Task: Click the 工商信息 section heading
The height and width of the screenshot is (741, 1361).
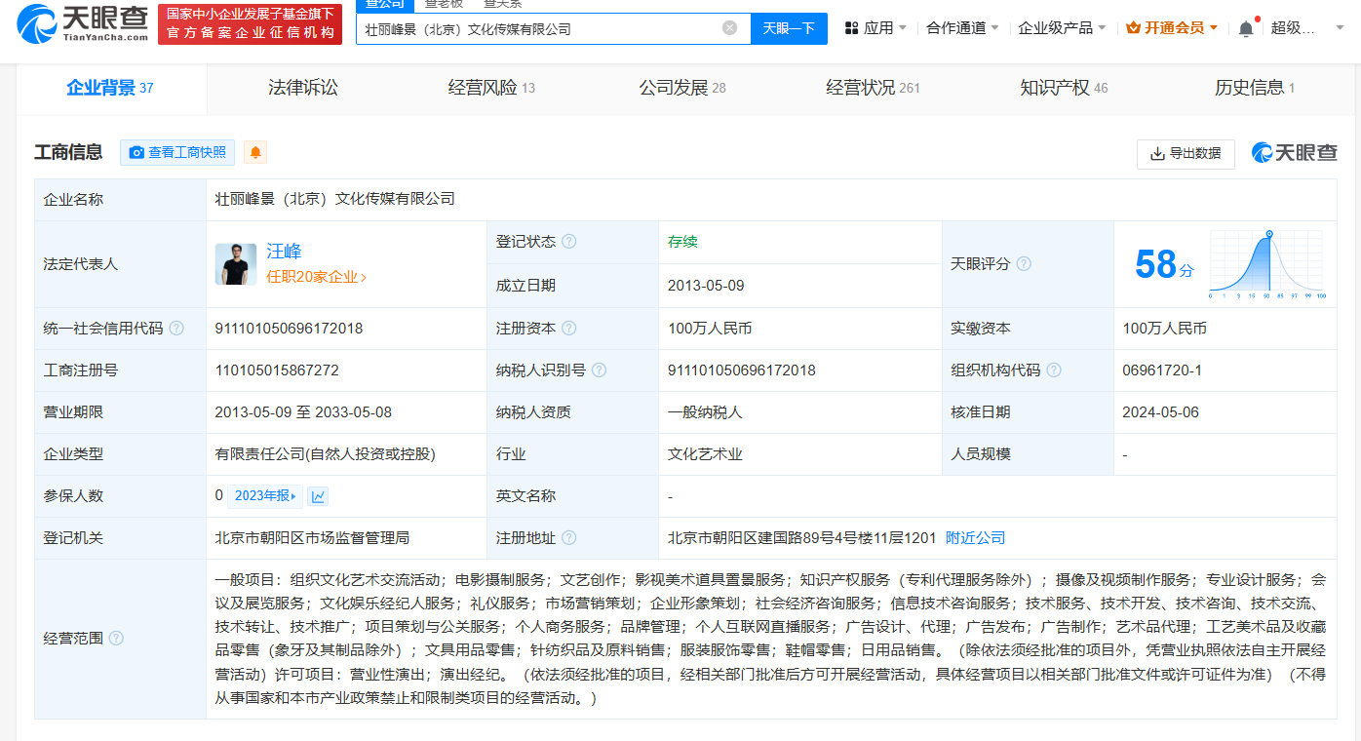Action: (x=68, y=152)
